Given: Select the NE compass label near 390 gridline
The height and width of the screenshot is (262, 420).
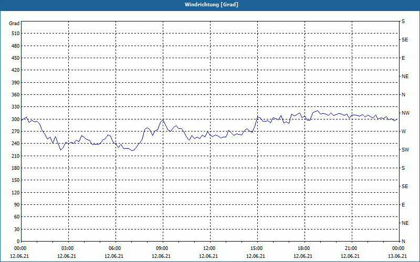Looking at the screenshot, I should [405, 77].
